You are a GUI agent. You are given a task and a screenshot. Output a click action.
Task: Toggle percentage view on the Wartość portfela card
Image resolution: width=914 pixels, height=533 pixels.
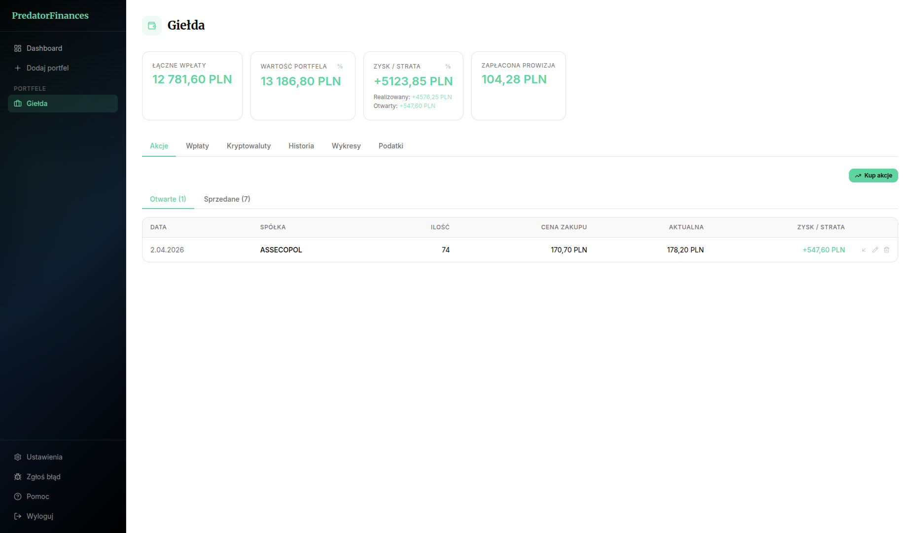[340, 66]
